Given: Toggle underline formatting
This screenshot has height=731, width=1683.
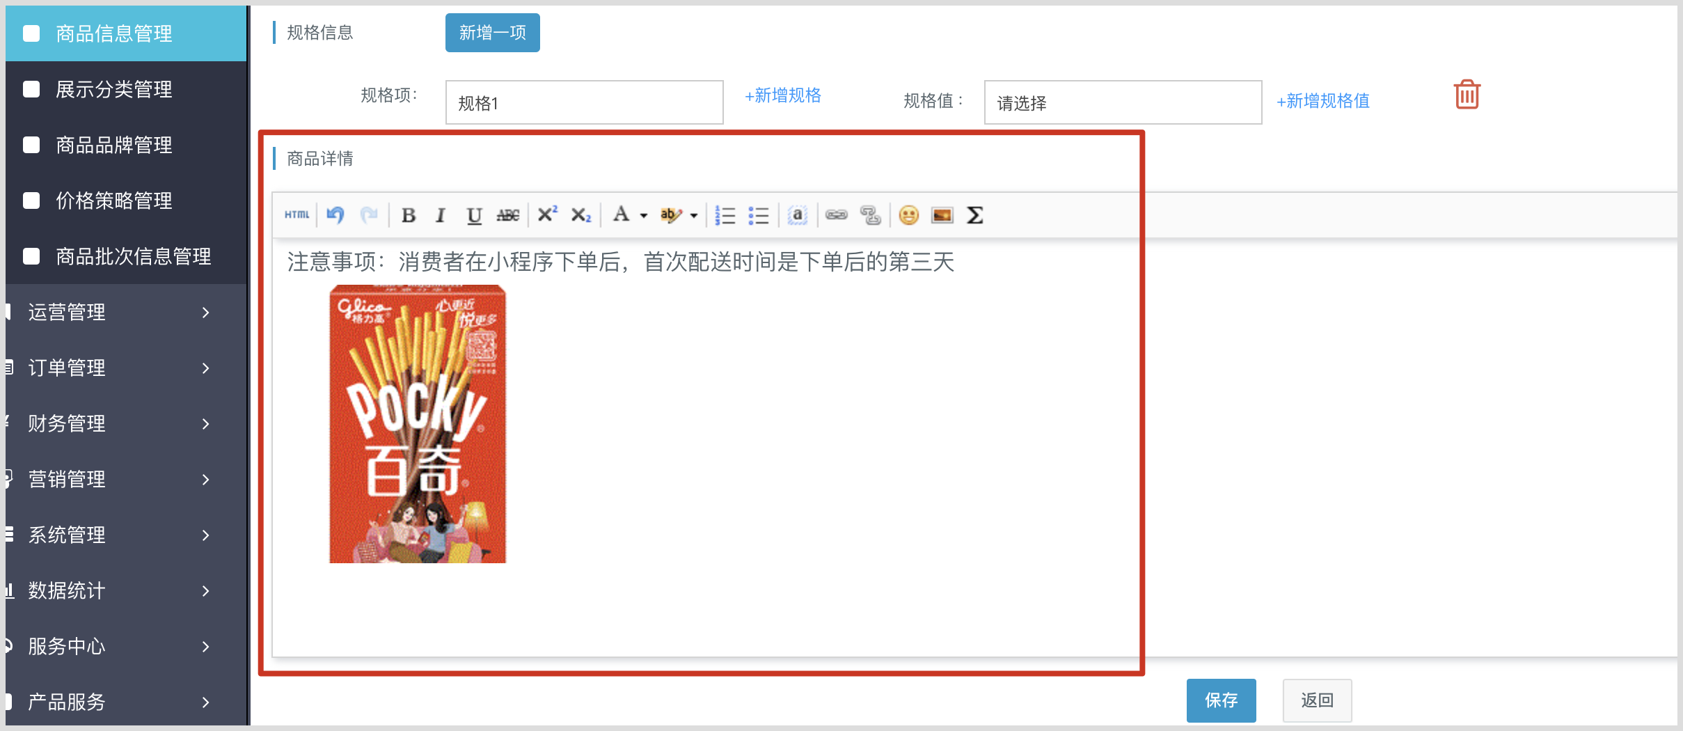Looking at the screenshot, I should click(x=474, y=215).
